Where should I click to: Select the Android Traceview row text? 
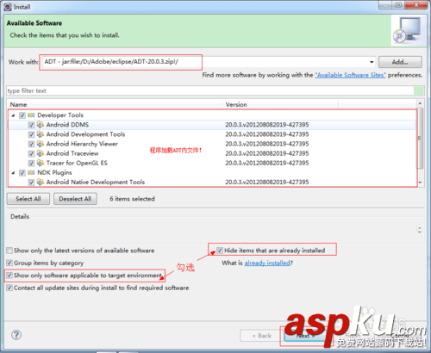(72, 153)
